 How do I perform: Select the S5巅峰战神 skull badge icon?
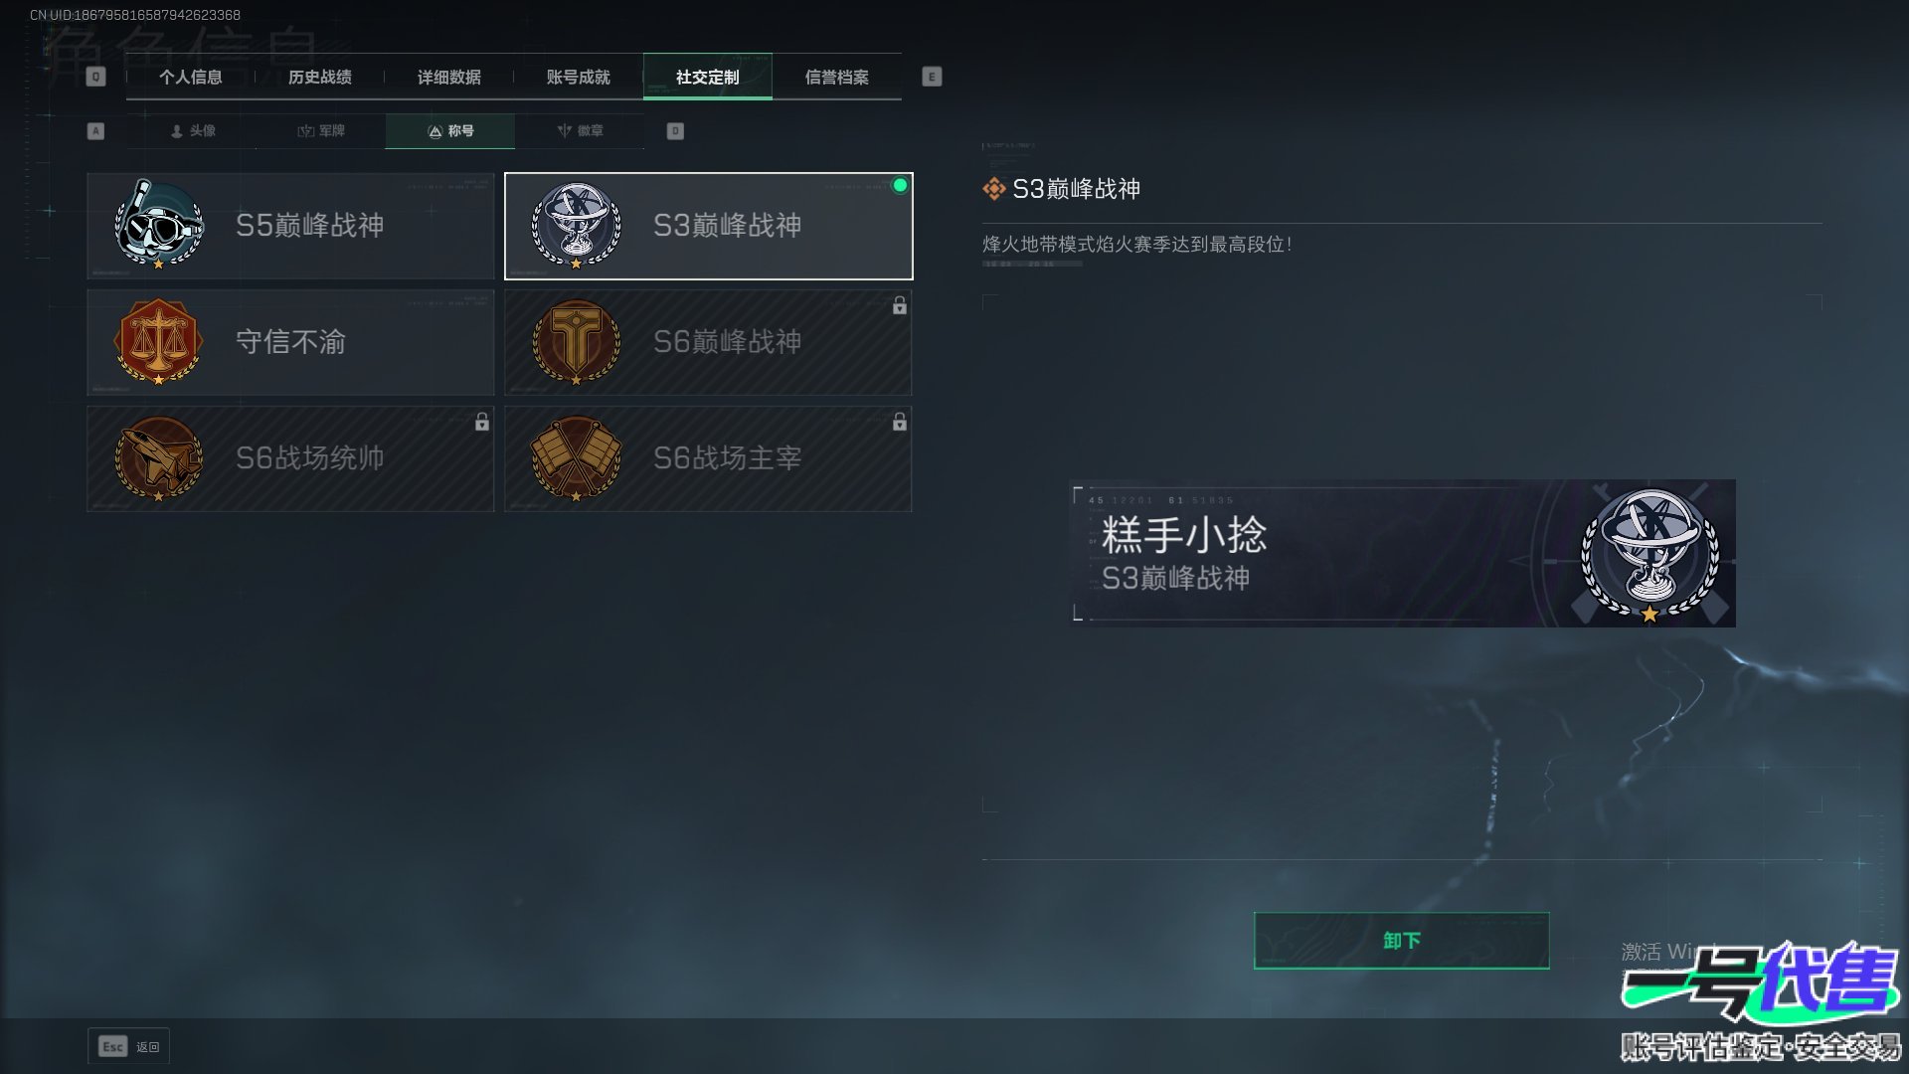pos(159,225)
